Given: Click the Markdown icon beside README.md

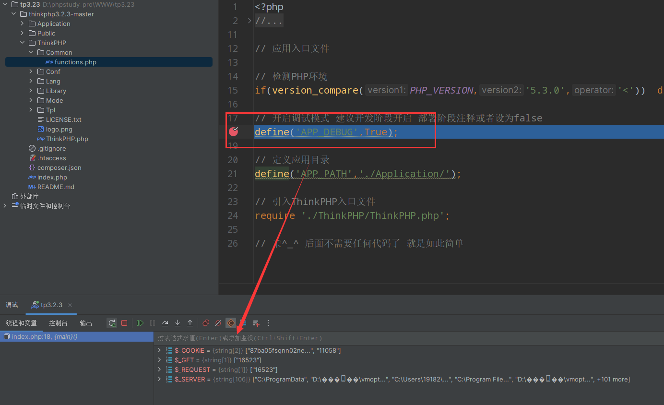Looking at the screenshot, I should pyautogui.click(x=32, y=187).
